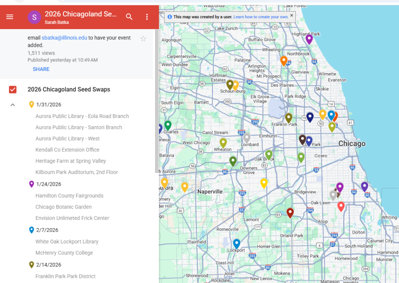399x283 pixels.
Task: Open the three-dot more options menu
Action: pyautogui.click(x=147, y=17)
